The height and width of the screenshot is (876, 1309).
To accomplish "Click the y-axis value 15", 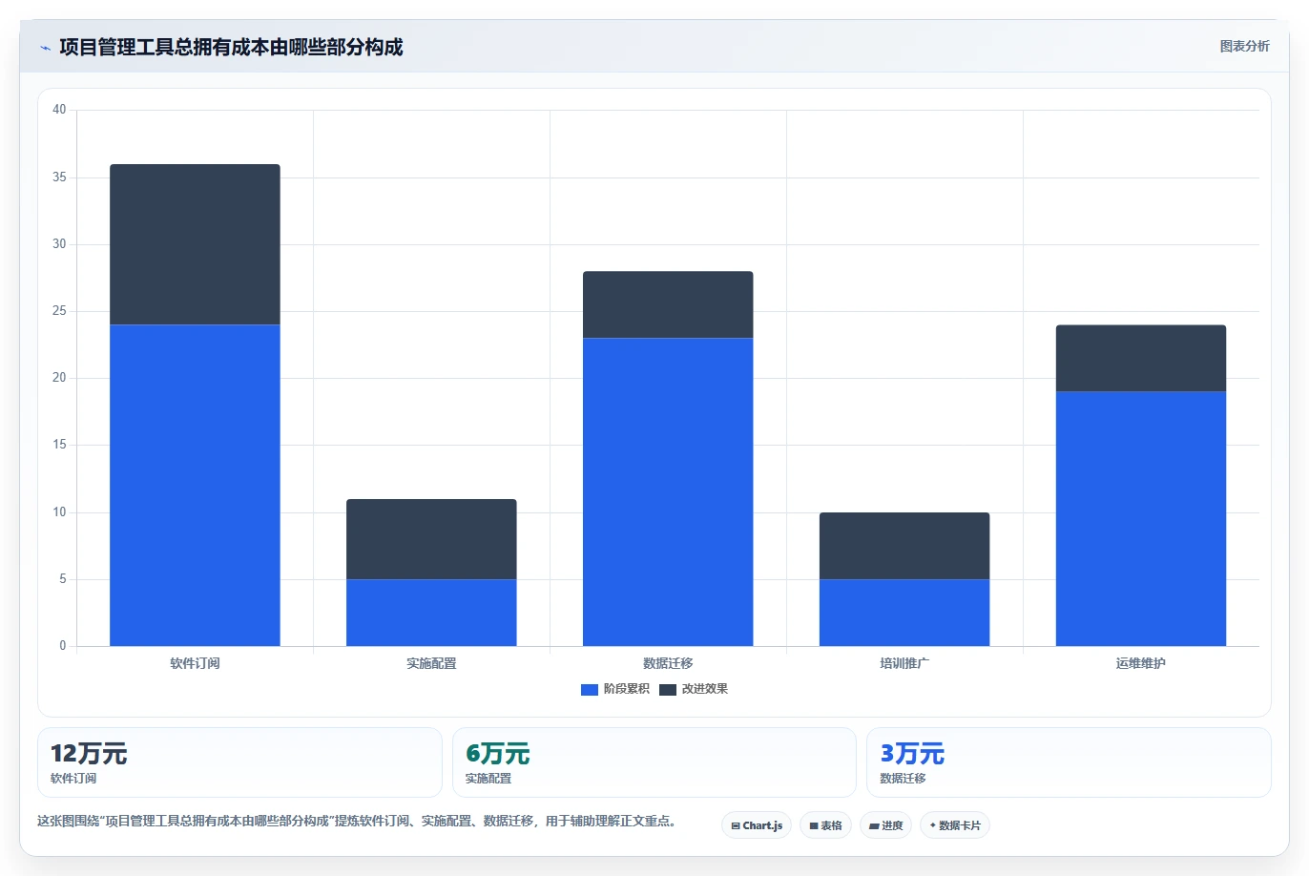I will coord(59,445).
